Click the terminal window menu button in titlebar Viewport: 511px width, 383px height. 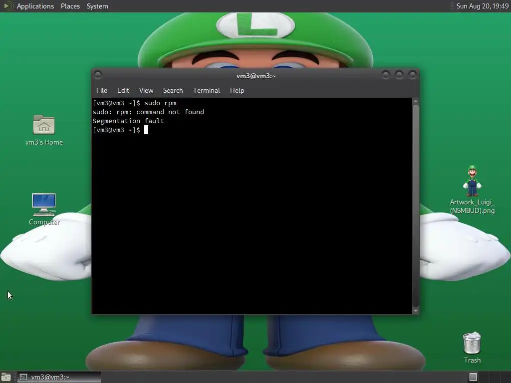pos(98,75)
